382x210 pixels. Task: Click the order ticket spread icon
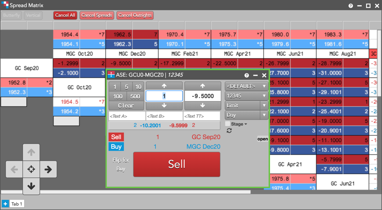pyautogui.click(x=111, y=75)
